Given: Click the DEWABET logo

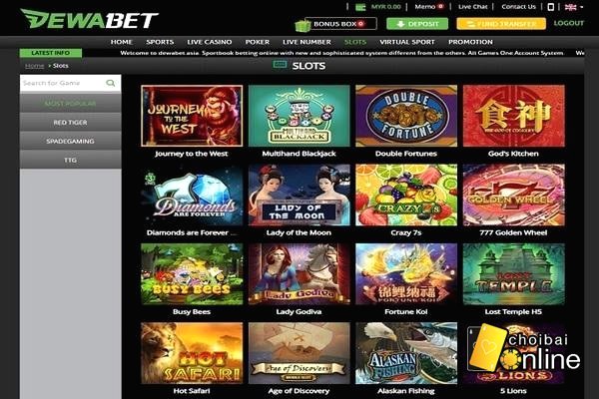Looking at the screenshot, I should pyautogui.click(x=90, y=19).
